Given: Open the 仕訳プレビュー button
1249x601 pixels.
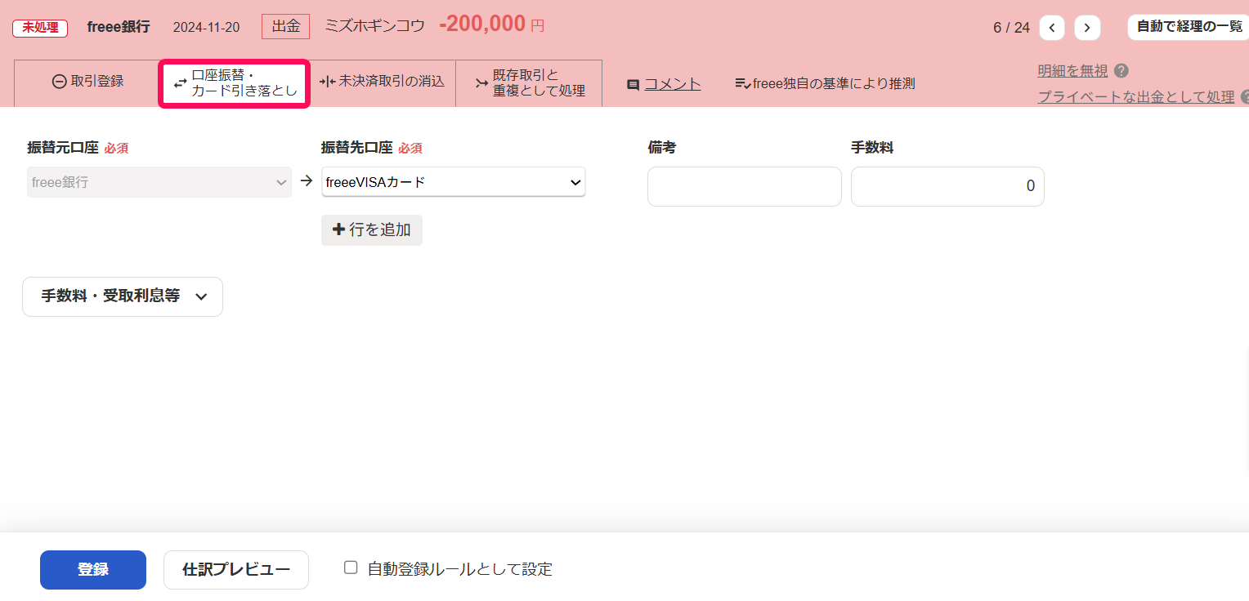Looking at the screenshot, I should [236, 570].
